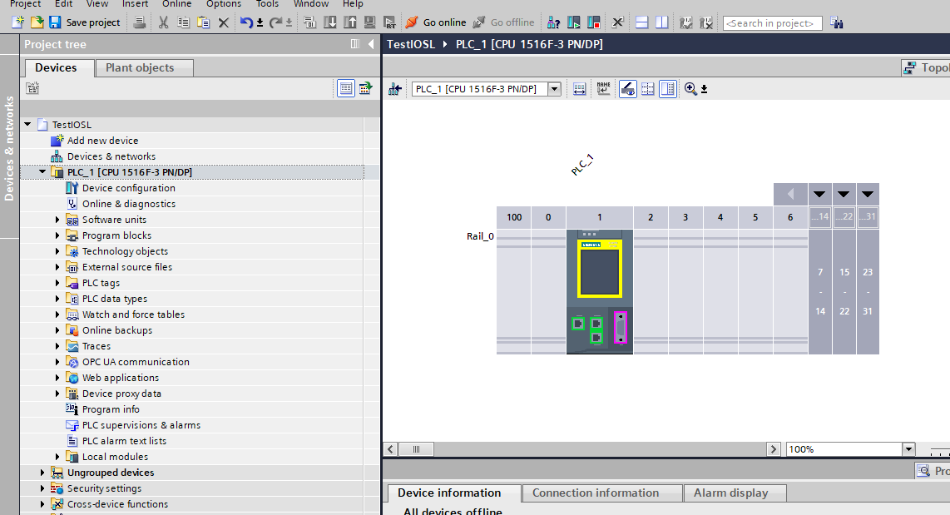Open device selection dropdown PLC_1
Viewport: 950px width, 515px height.
[x=554, y=89]
